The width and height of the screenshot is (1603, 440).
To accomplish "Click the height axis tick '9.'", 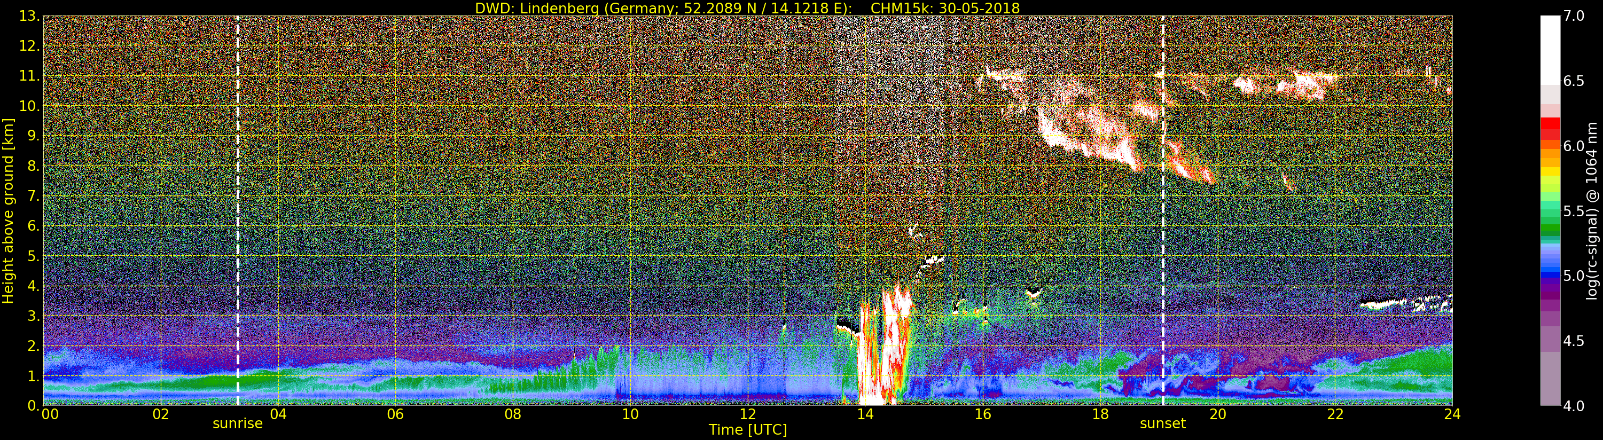I will (x=33, y=136).
